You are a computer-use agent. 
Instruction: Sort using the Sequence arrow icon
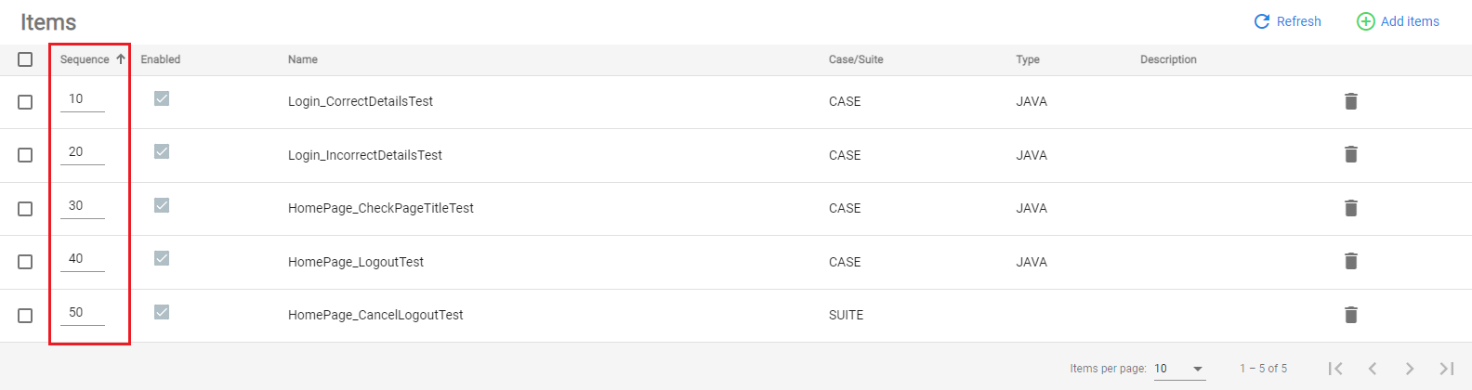pos(121,59)
